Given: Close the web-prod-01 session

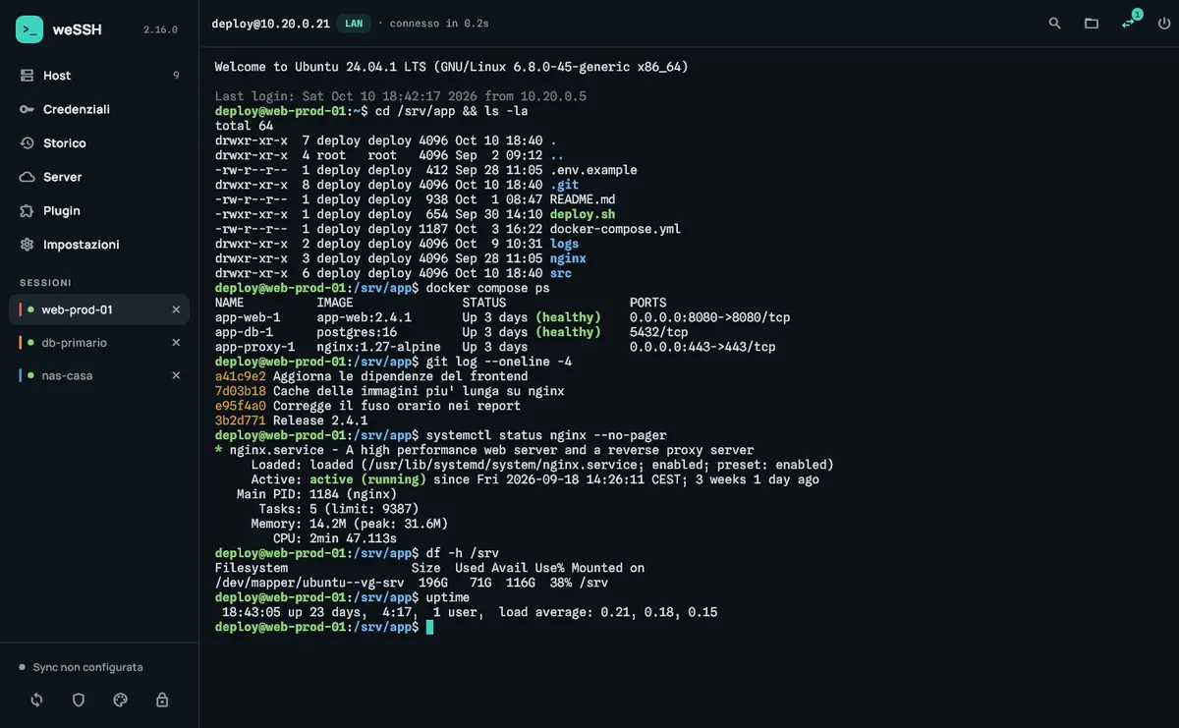Looking at the screenshot, I should [176, 309].
